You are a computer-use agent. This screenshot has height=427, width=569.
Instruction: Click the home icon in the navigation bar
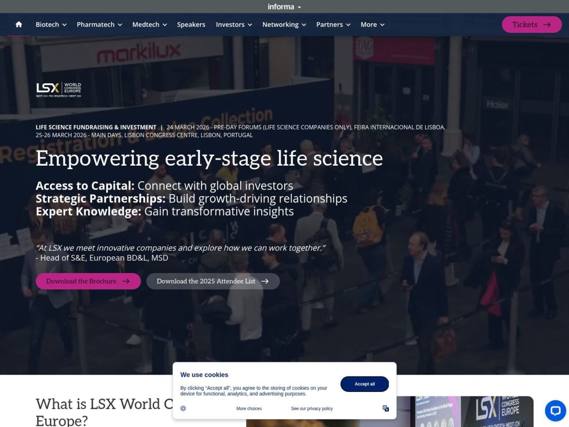[18, 24]
